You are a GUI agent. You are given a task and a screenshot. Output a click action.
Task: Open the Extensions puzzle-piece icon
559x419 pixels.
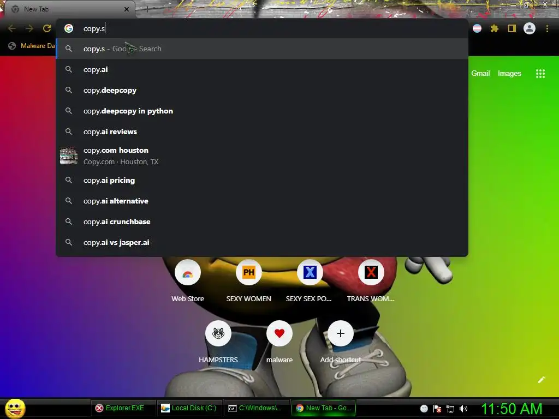click(495, 28)
